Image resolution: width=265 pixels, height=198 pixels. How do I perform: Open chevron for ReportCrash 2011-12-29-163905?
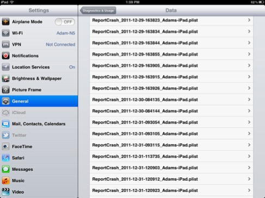[x=249, y=65]
